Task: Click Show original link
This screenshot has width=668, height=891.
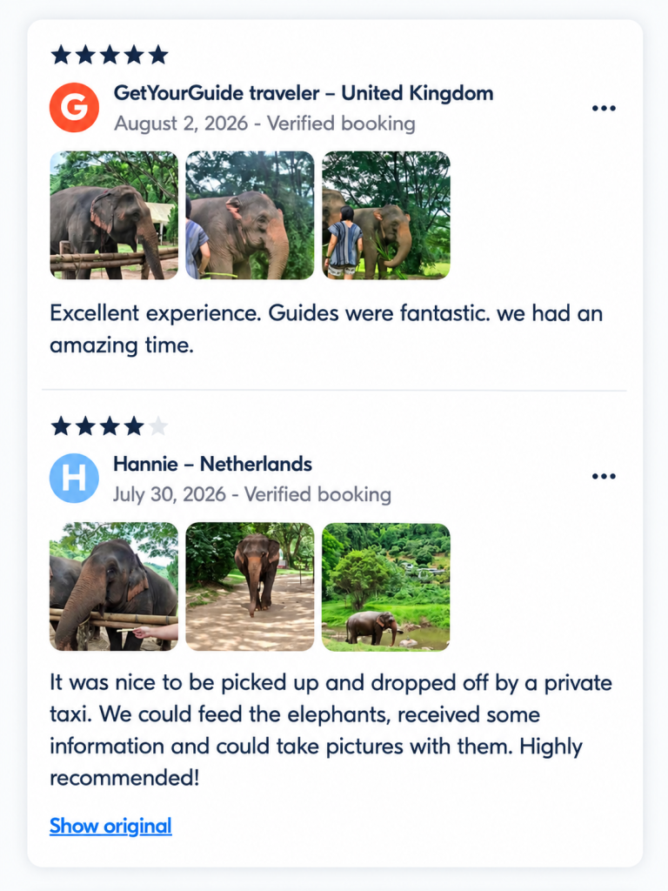Action: [110, 826]
